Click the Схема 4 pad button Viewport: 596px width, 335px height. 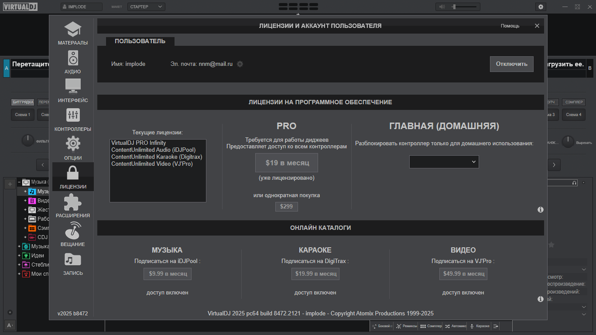pyautogui.click(x=574, y=115)
